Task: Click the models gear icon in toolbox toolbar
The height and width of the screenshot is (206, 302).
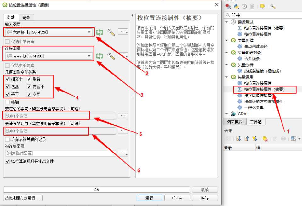Action: (x=228, y=6)
